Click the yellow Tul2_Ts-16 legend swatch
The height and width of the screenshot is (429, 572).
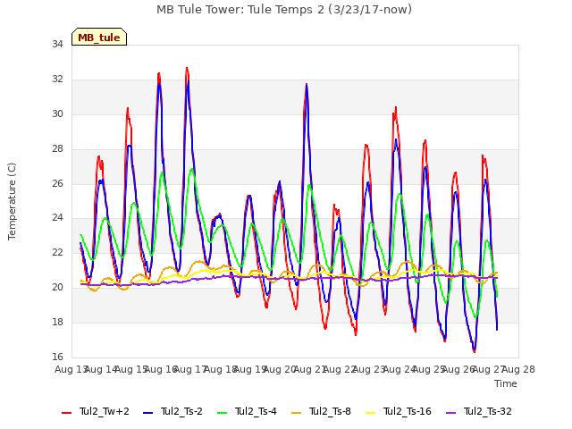coord(370,413)
